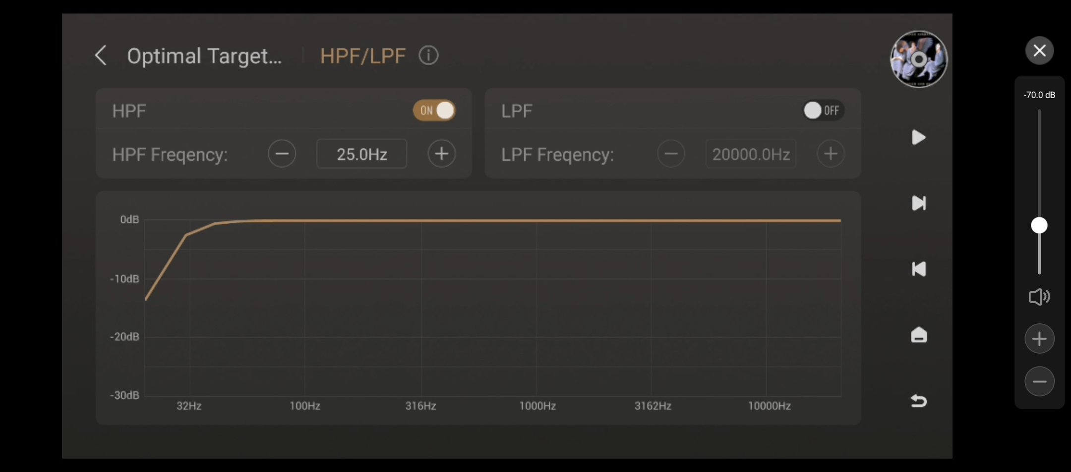
Task: Click the return arrow icon
Action: tap(919, 401)
